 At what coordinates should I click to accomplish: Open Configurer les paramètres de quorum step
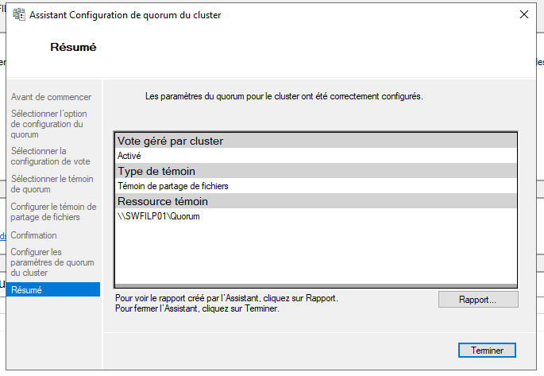pyautogui.click(x=52, y=262)
